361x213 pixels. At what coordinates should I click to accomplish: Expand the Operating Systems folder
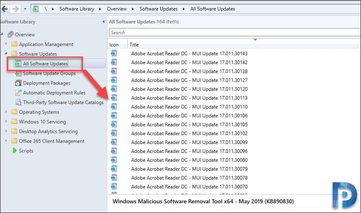point(6,112)
